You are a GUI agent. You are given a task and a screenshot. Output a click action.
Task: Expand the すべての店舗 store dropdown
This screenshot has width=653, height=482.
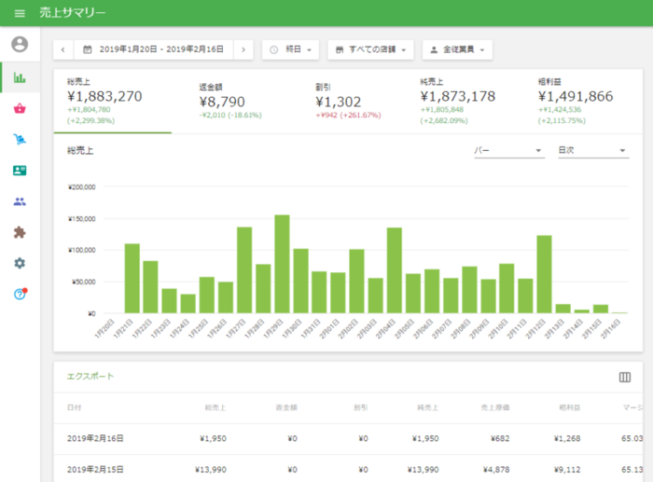[x=371, y=48]
